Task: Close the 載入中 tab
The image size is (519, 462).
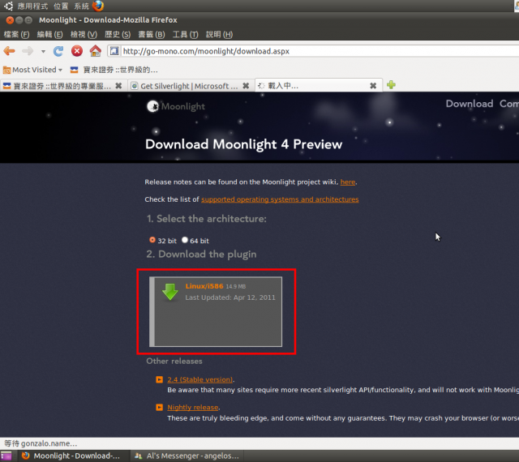Action: (373, 86)
